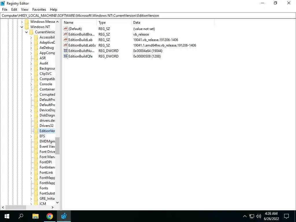
Task: Select the AppCompat tree key
Action: click(47, 53)
